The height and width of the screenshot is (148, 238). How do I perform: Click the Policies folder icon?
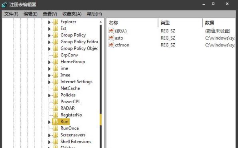[x=56, y=95]
